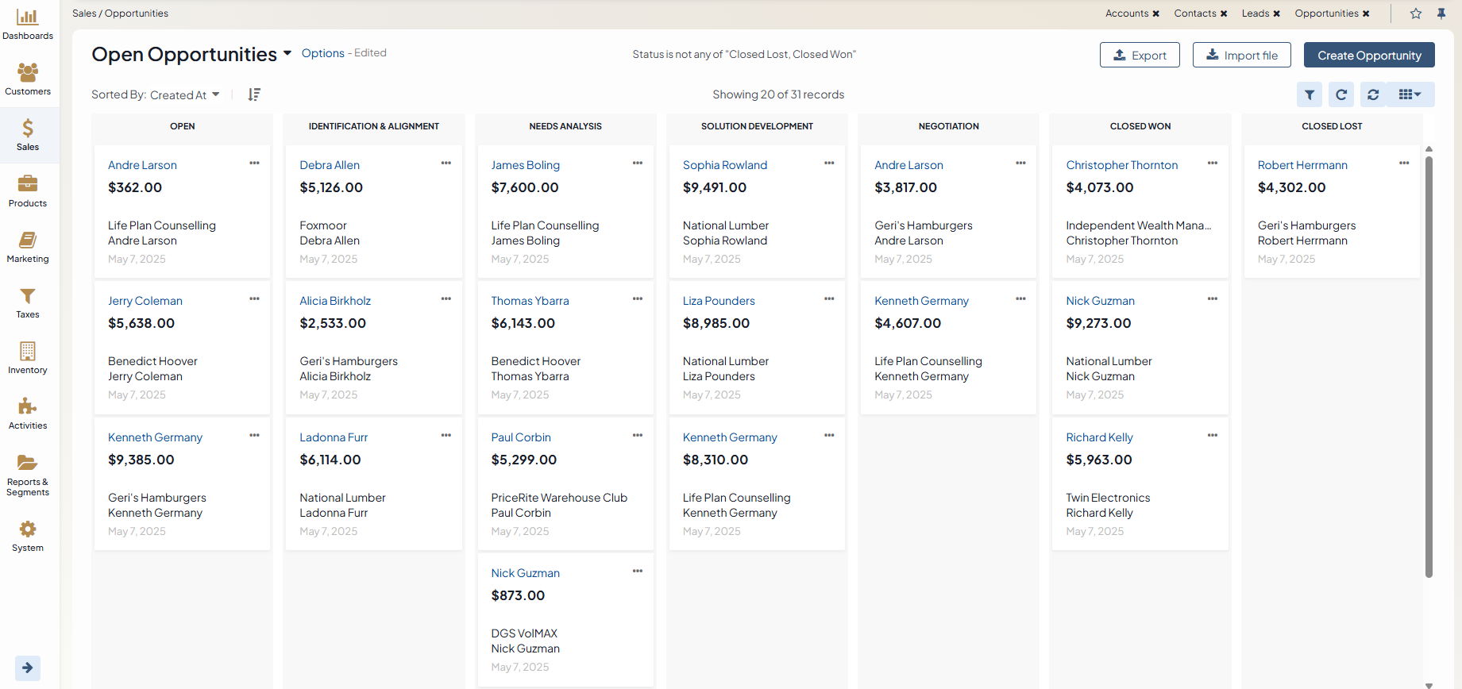This screenshot has height=689, width=1462.
Task: Pin the current page
Action: click(1441, 13)
